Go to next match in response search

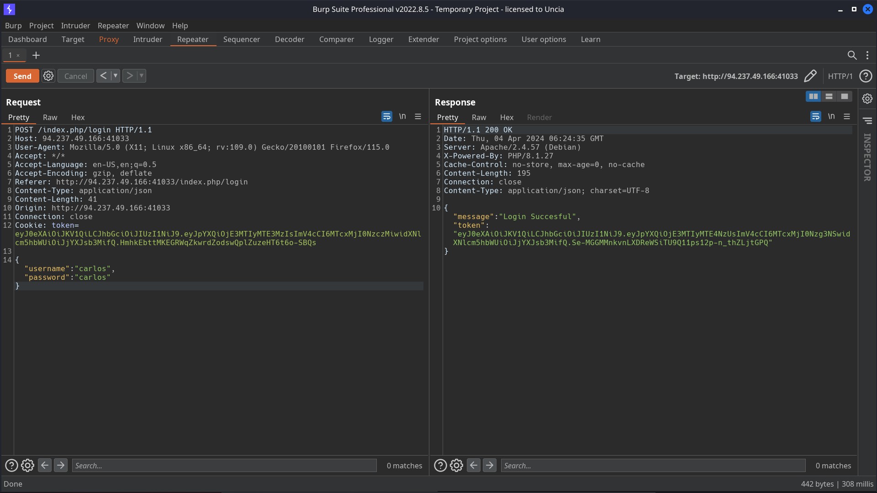[x=490, y=465]
